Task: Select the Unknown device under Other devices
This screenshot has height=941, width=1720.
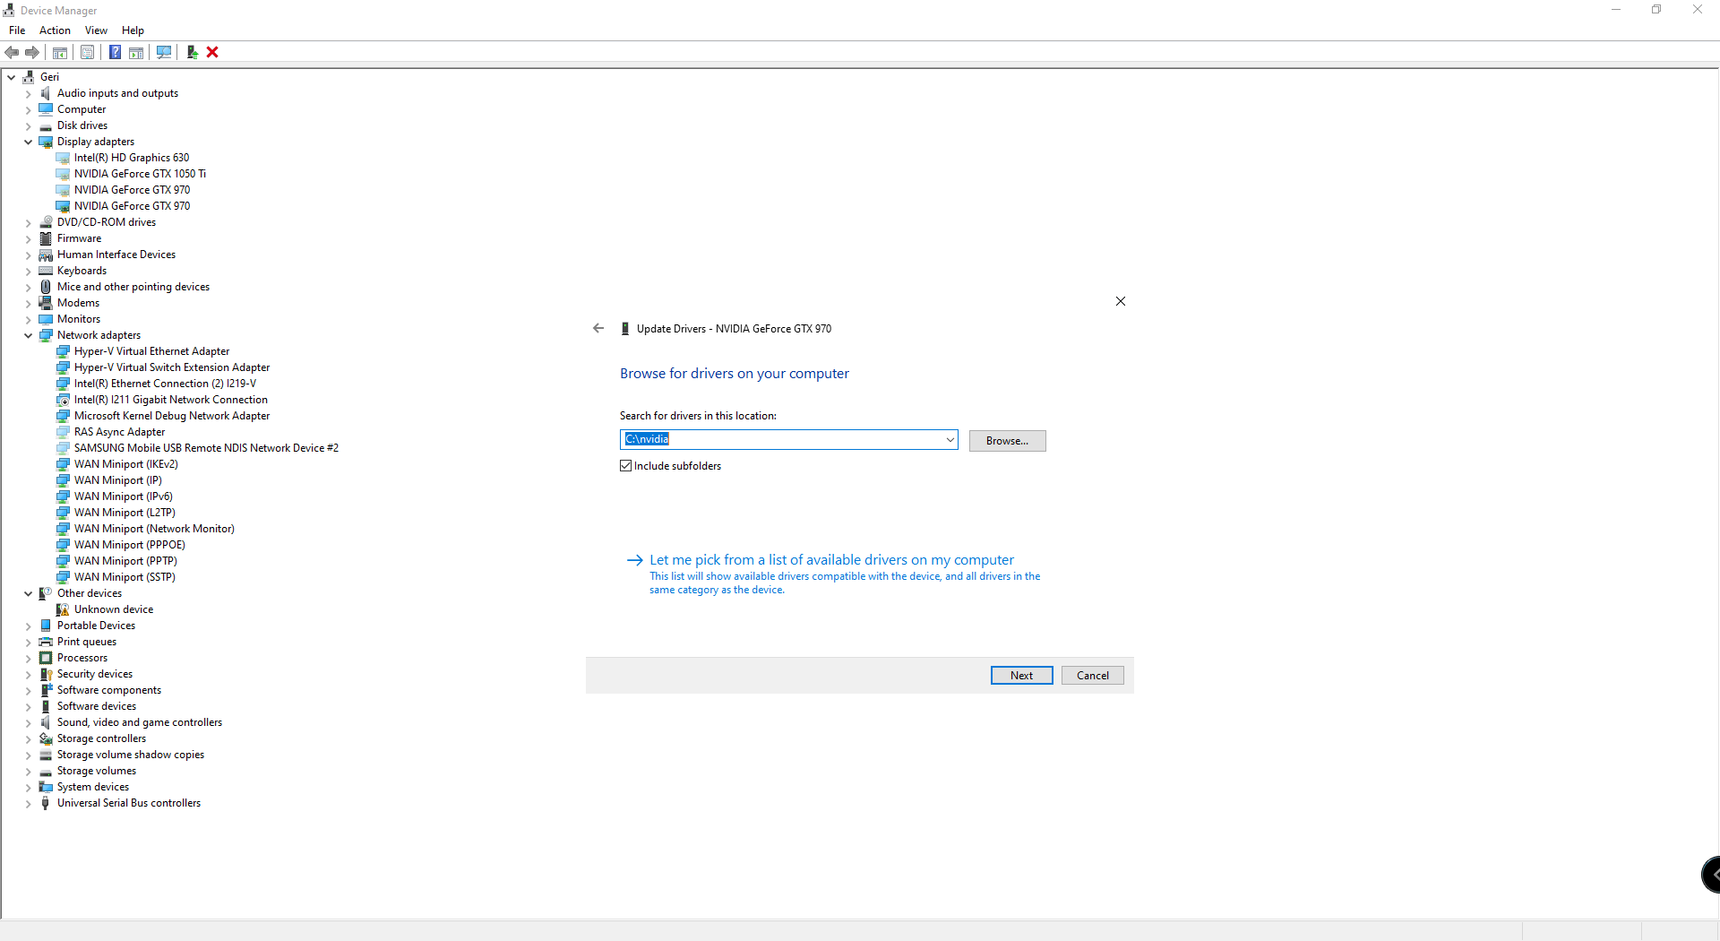Action: coord(114,609)
